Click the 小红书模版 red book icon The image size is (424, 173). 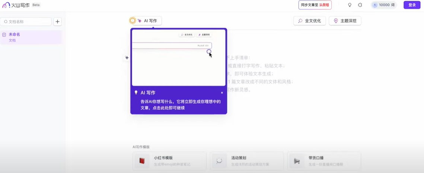(x=142, y=161)
